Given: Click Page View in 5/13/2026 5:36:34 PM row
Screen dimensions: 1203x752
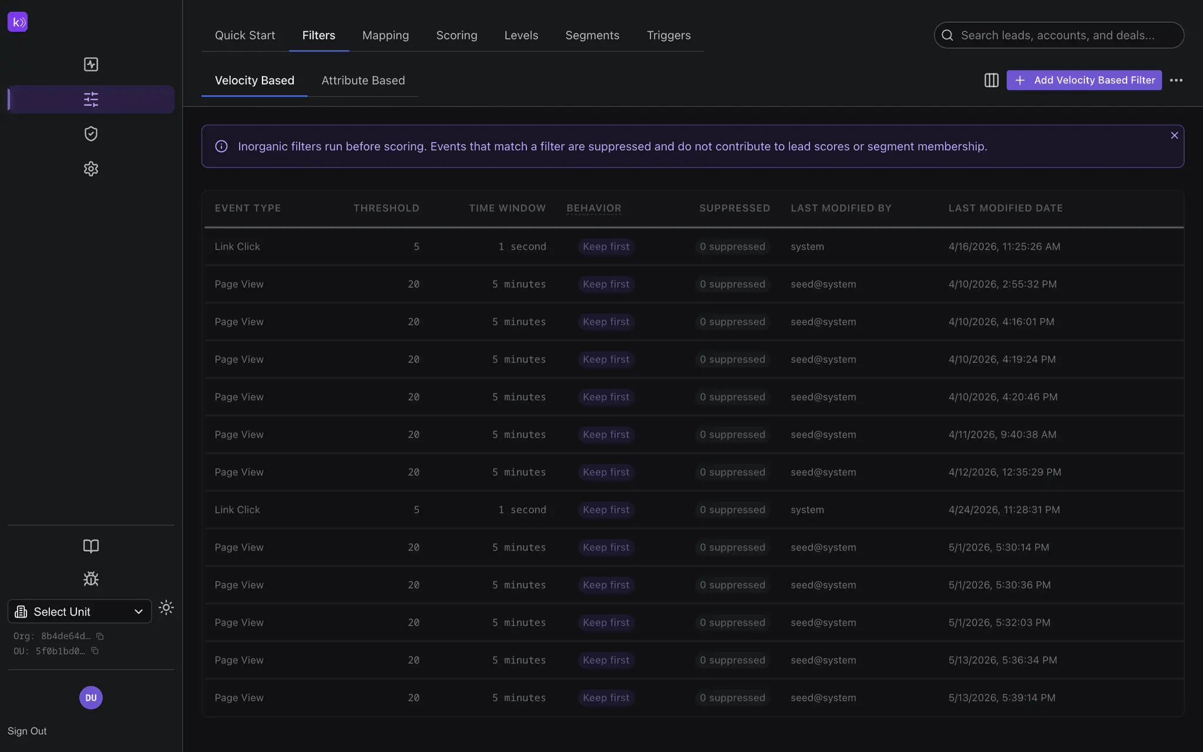Looking at the screenshot, I should [x=239, y=660].
